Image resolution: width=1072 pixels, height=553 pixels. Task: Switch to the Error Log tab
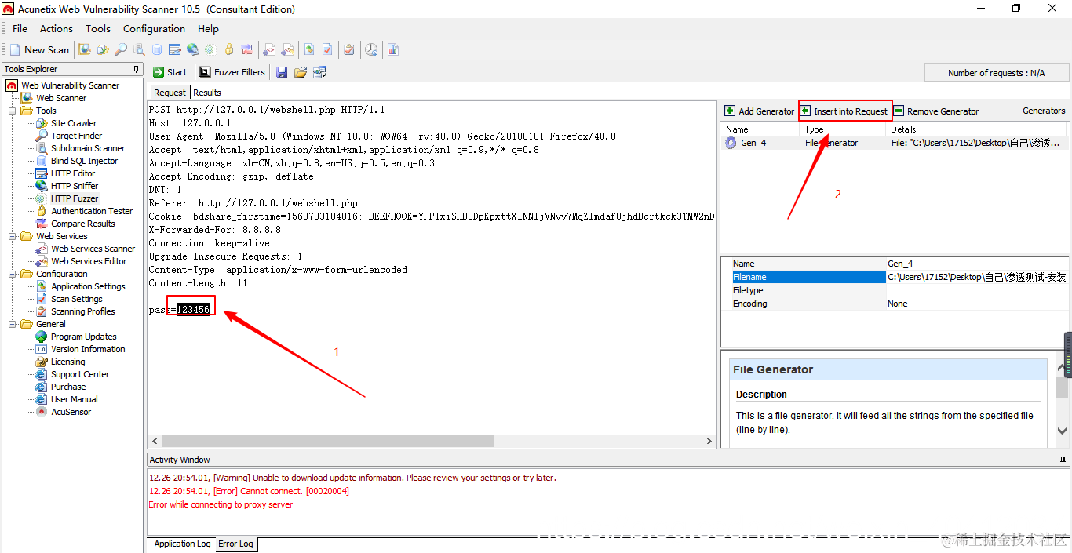(x=235, y=544)
